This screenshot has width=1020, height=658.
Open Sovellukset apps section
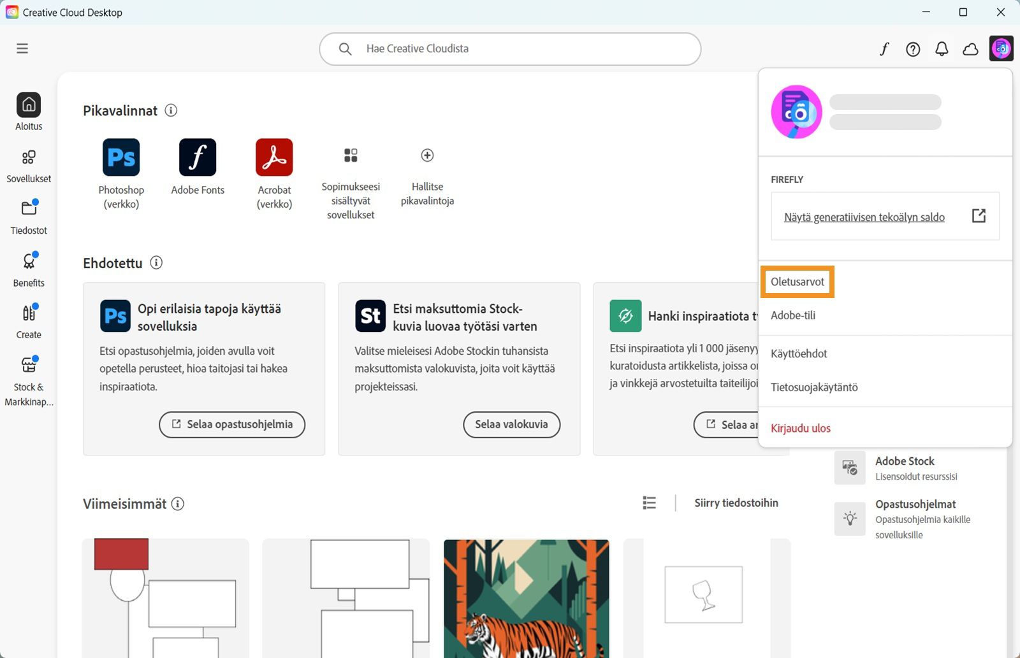coord(29,165)
